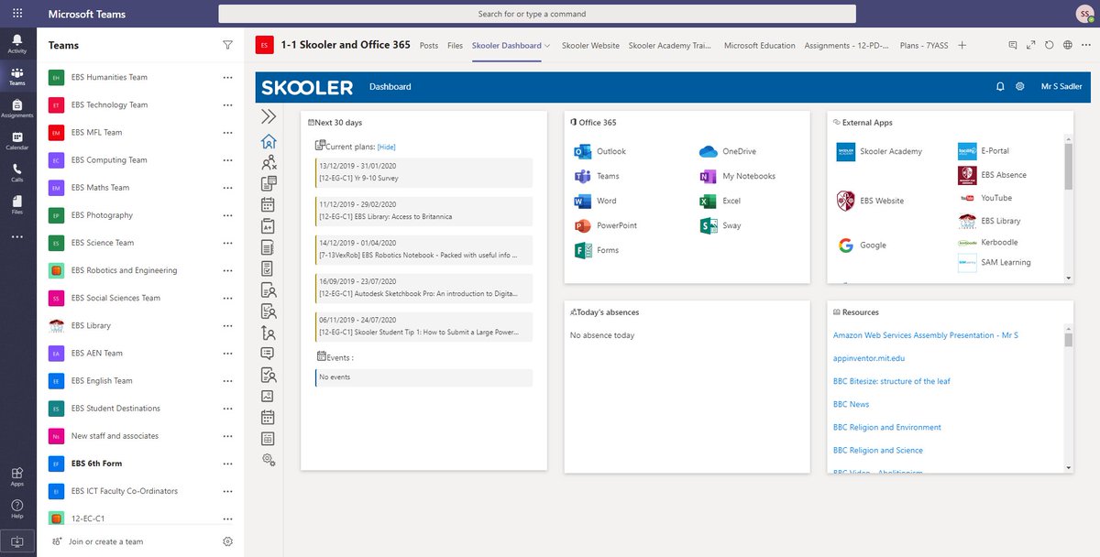This screenshot has height=557, width=1100.
Task: Open more options for EBS 6th Form
Action: [x=227, y=464]
